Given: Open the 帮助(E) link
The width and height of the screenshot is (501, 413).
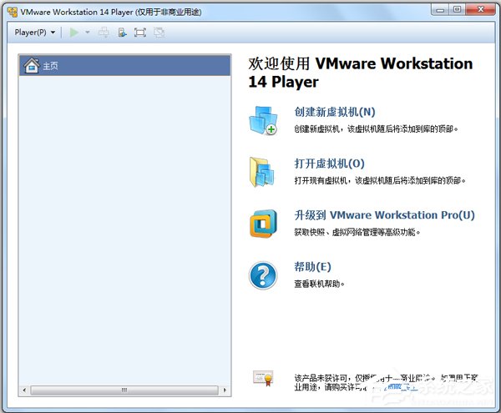Looking at the screenshot, I should click(312, 267).
